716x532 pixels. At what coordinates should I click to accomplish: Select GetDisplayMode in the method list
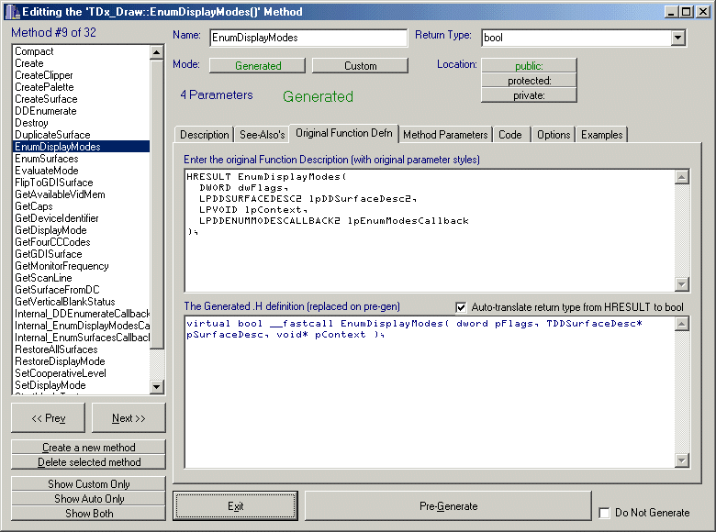click(50, 230)
